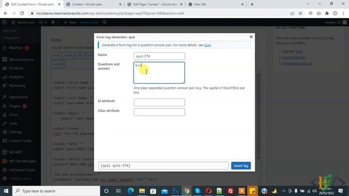Click the address bar URL
Screen dimensions: 349x196
pos(110,13)
